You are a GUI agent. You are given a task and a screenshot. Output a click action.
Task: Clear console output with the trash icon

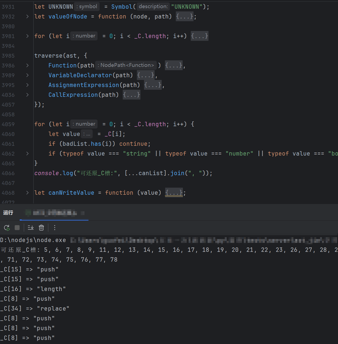click(41, 228)
